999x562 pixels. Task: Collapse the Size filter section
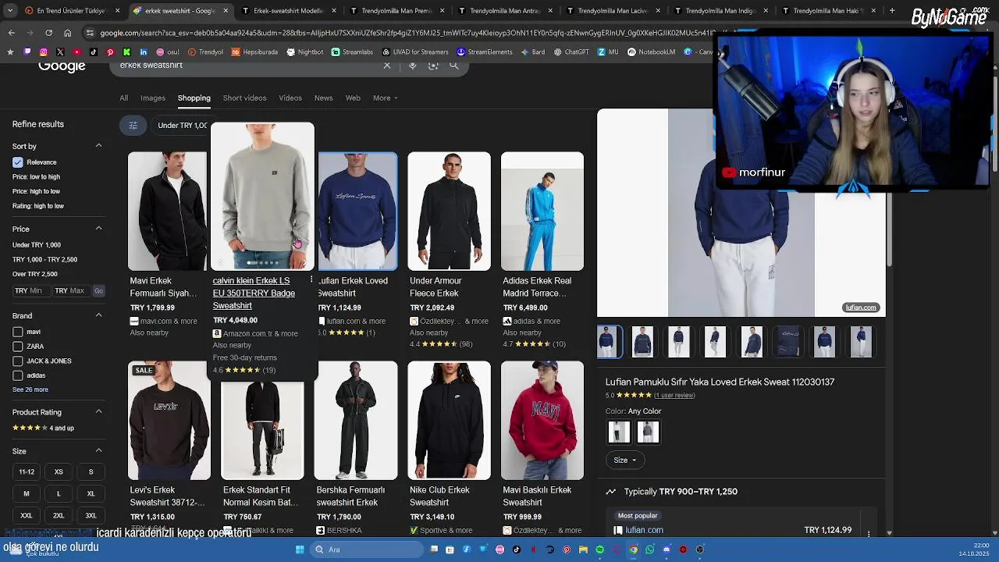coord(98,451)
